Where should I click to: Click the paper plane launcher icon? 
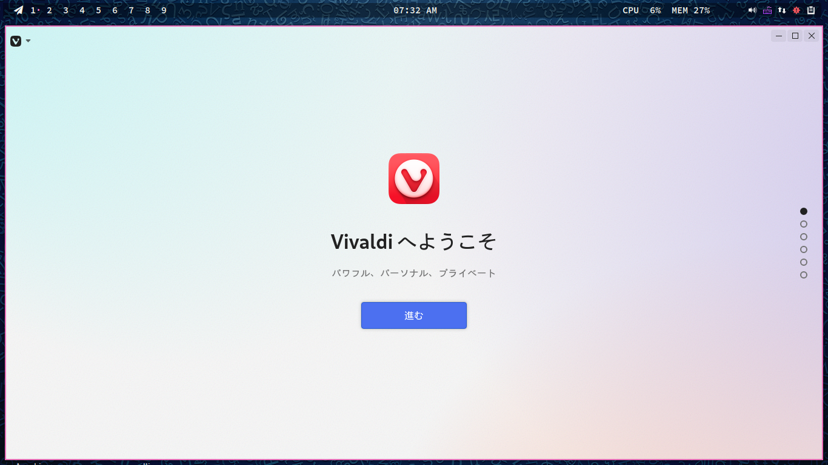click(x=19, y=10)
